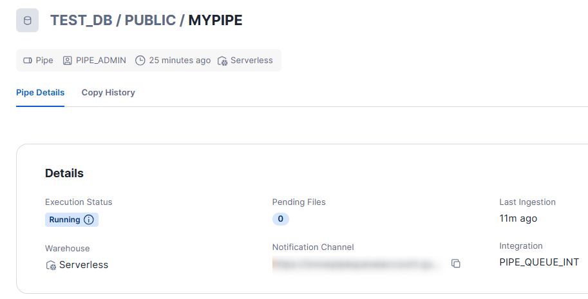
Task: Click the PIPE_ADMIN owner label
Action: coord(102,61)
